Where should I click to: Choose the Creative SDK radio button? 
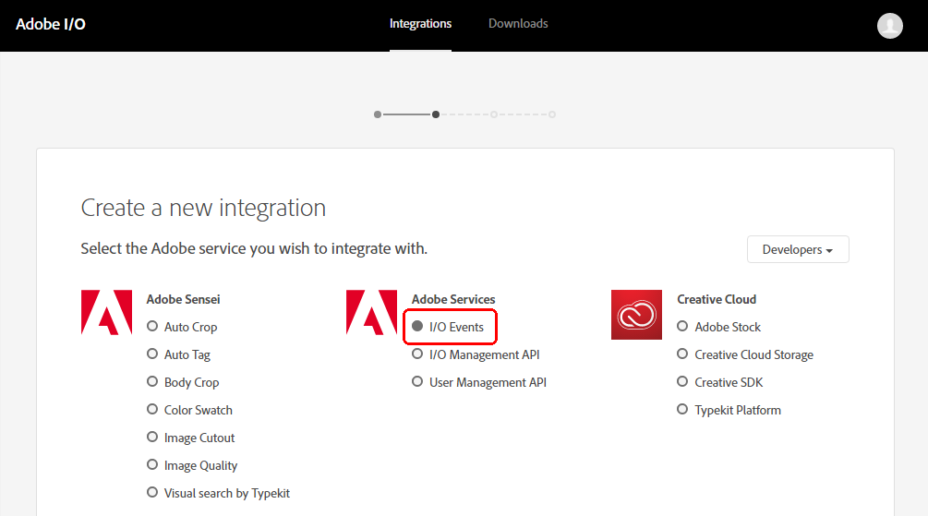coord(682,381)
